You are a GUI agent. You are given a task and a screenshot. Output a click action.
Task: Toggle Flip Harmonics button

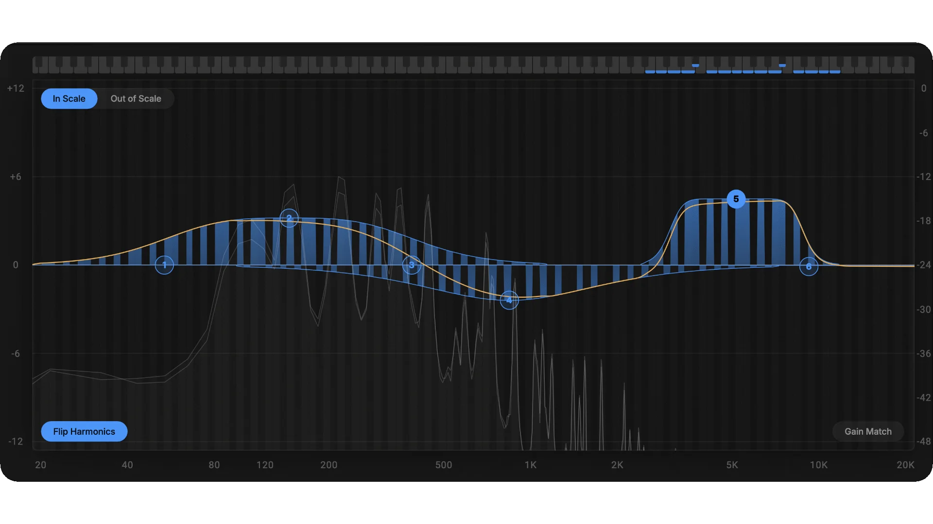coord(84,431)
